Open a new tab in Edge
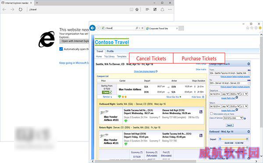This screenshot has width=263, height=163. click(37, 3)
